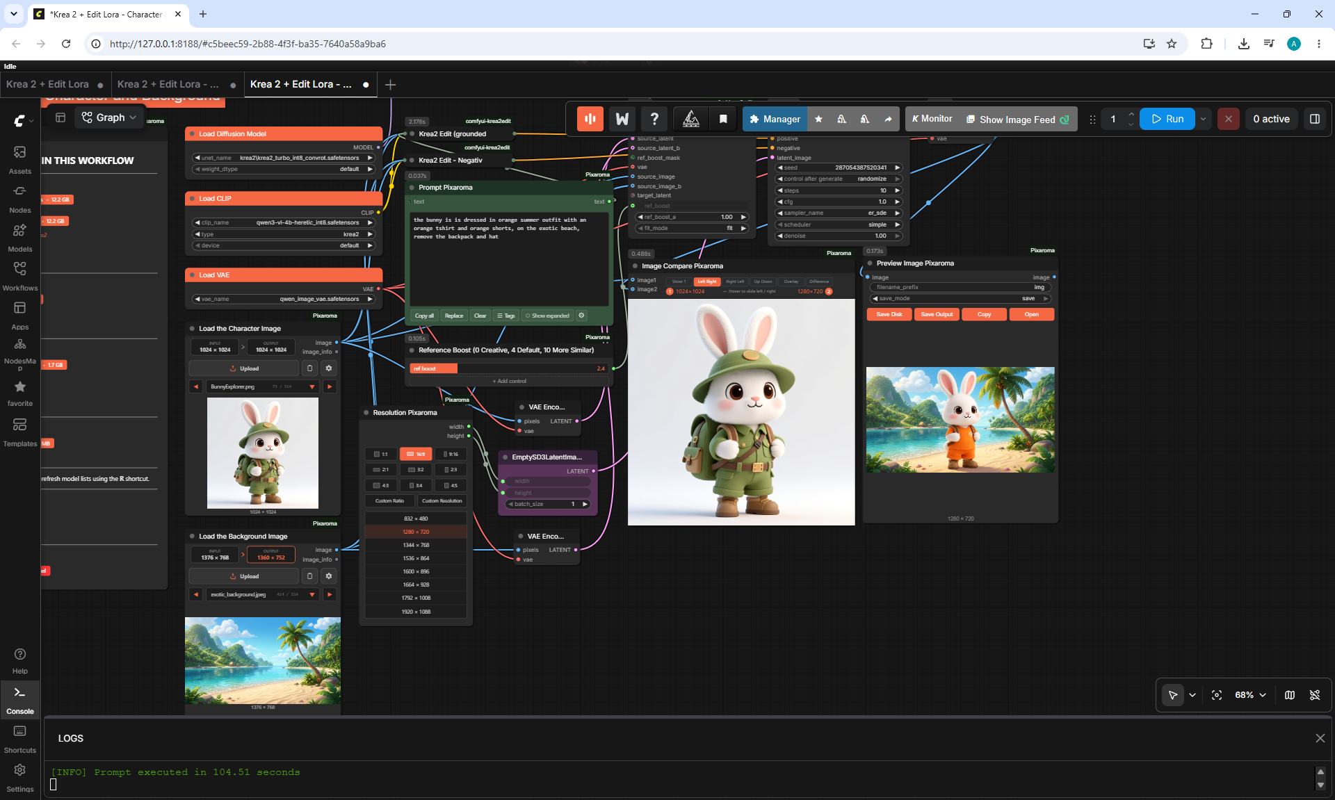Viewport: 1335px width, 800px height.
Task: Click Upload in Load the Character Image
Action: (x=244, y=368)
